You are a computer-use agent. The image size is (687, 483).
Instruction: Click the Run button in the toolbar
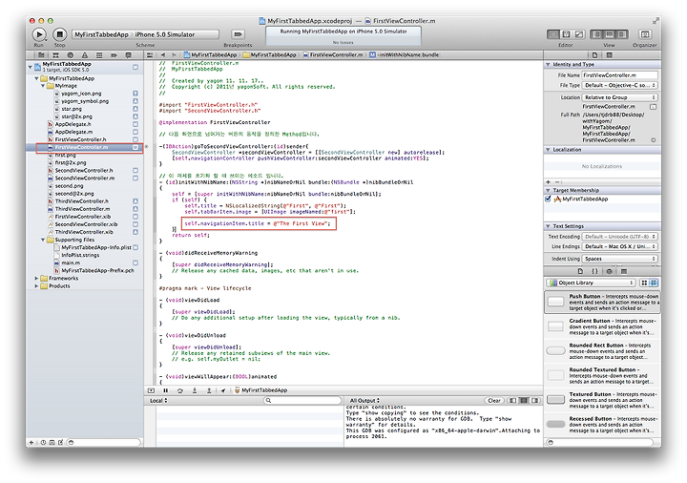39,34
